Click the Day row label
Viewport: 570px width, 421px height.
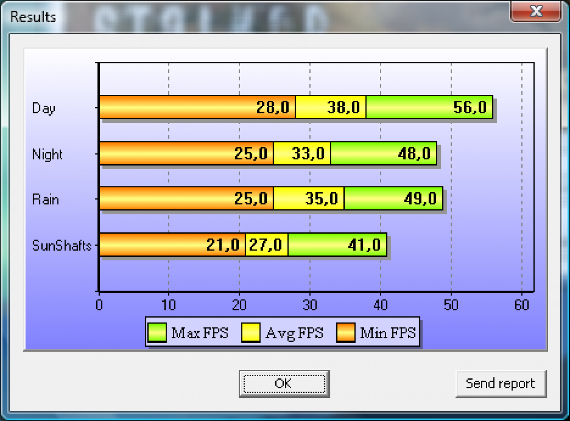pos(44,108)
